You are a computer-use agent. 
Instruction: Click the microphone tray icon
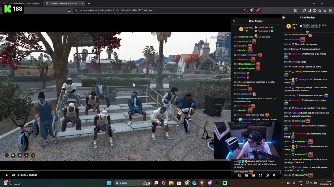point(294,183)
